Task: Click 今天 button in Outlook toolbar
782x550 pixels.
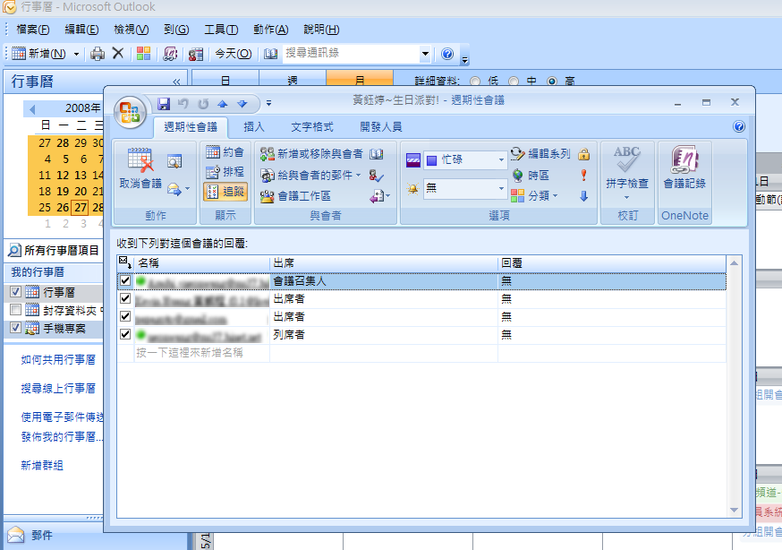Action: click(233, 54)
